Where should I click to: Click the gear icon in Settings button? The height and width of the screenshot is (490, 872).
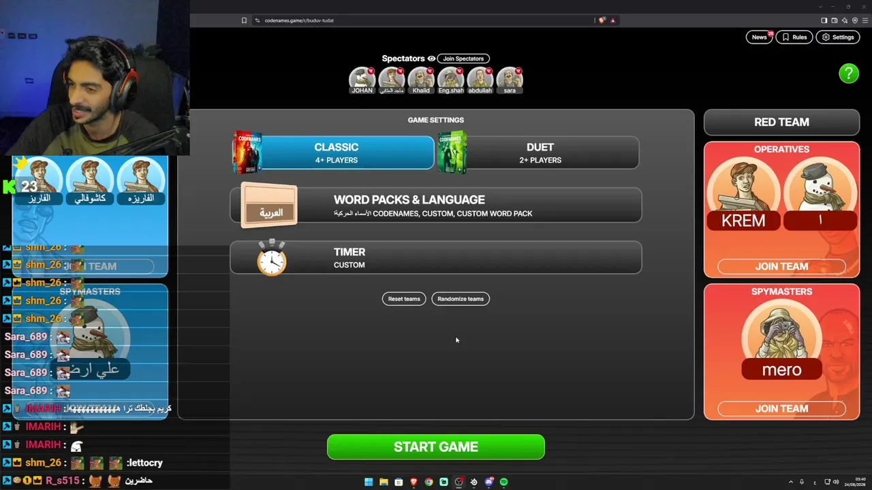coord(826,37)
